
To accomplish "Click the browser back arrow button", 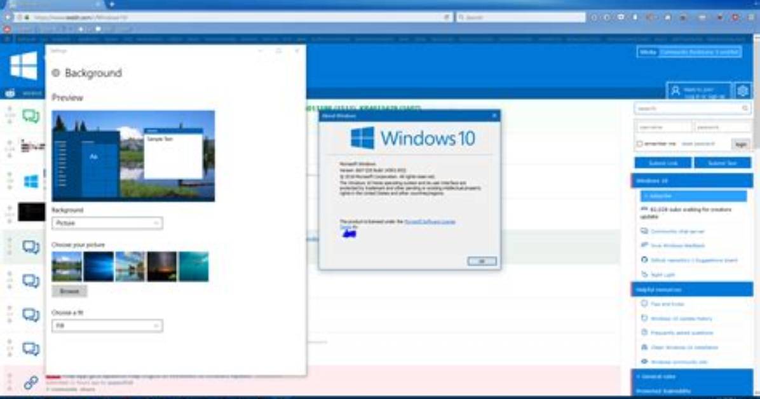I will (7, 17).
